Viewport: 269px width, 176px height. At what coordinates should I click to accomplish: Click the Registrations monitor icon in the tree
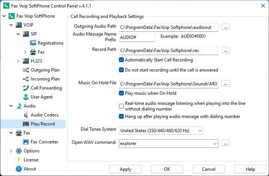pos(33,43)
